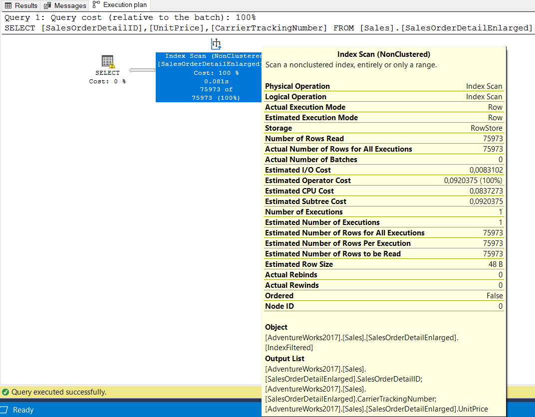The height and width of the screenshot is (417, 535).
Task: Click the Execution plan tab icon
Action: point(96,4)
